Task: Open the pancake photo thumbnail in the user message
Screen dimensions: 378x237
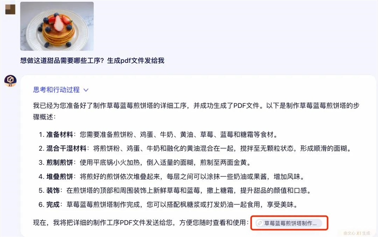Action: [x=57, y=26]
